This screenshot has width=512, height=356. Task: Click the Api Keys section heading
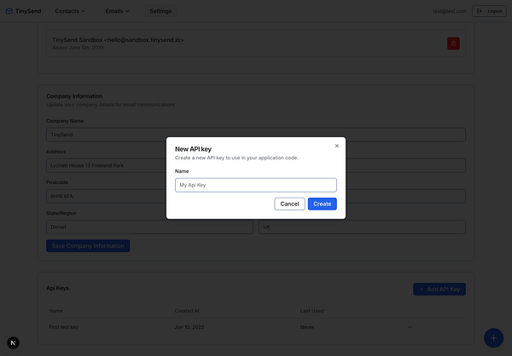click(57, 288)
